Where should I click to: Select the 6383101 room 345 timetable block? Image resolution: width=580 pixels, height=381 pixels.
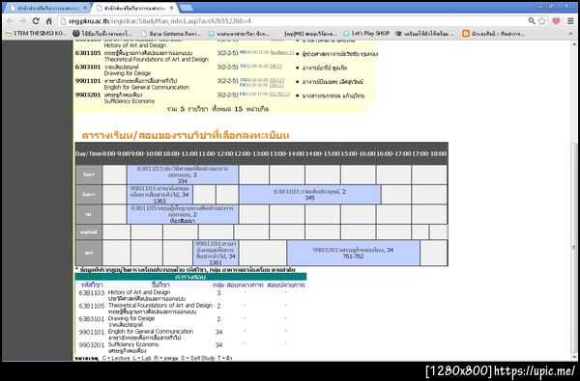pyautogui.click(x=309, y=195)
